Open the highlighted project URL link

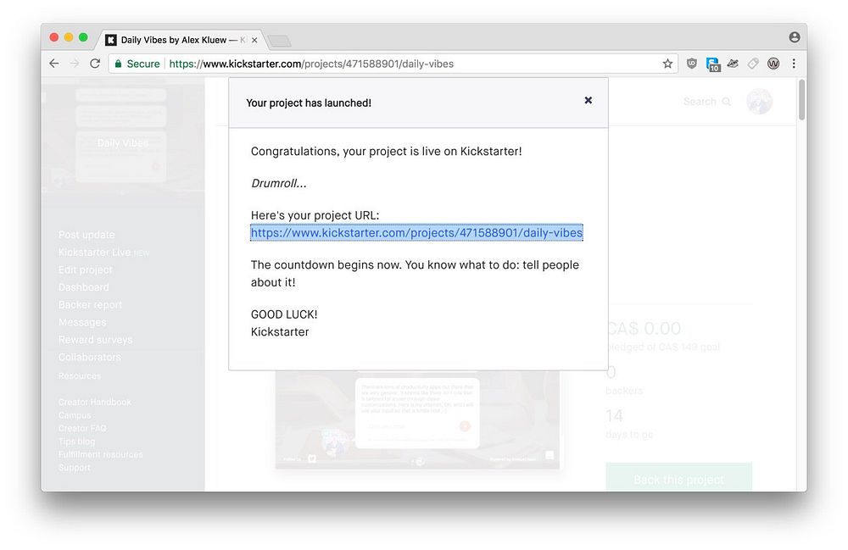[416, 233]
